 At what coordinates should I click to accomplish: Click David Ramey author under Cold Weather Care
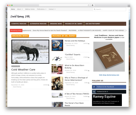(x=17, y=87)
